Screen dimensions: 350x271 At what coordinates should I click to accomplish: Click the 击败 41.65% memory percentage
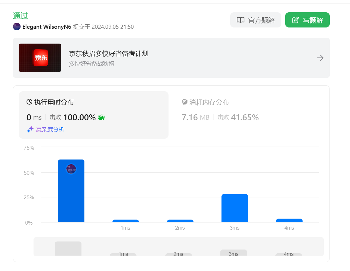238,117
